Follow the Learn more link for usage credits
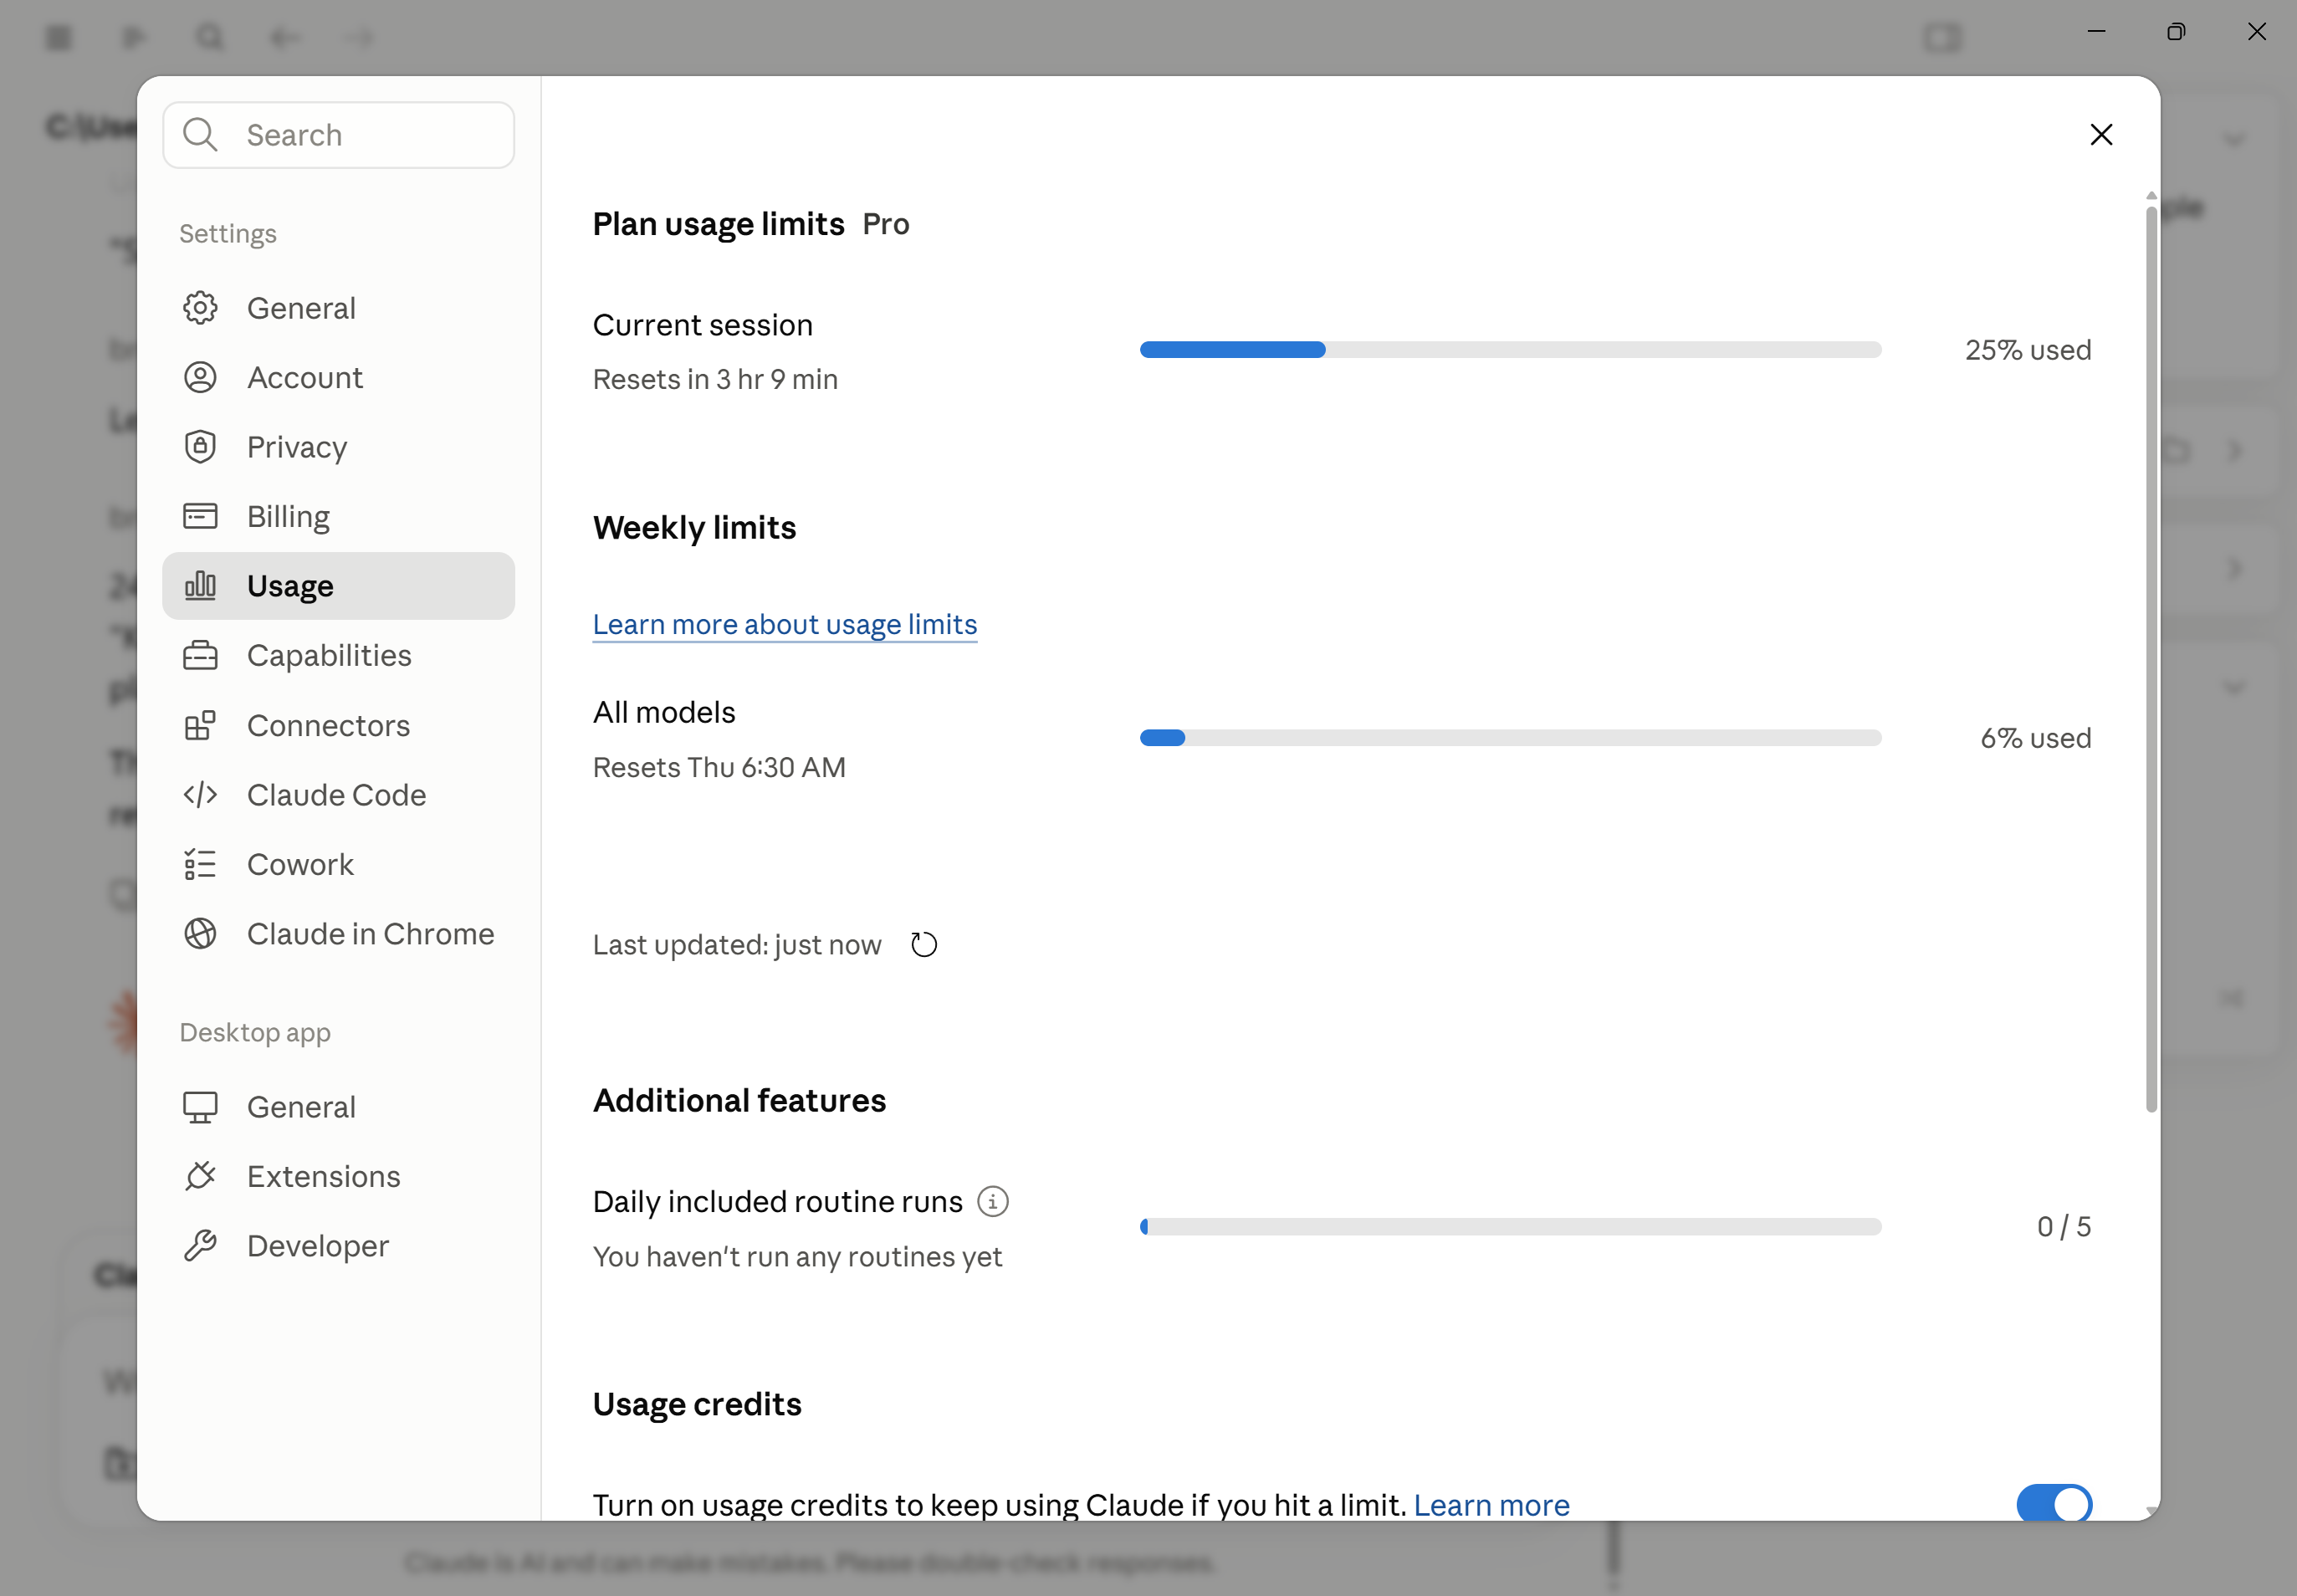Viewport: 2297px width, 1596px height. (x=1491, y=1505)
